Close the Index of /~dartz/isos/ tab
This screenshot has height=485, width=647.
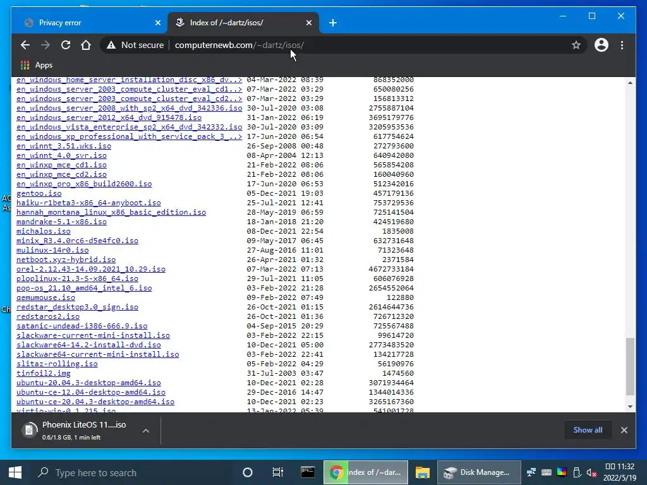click(x=308, y=23)
